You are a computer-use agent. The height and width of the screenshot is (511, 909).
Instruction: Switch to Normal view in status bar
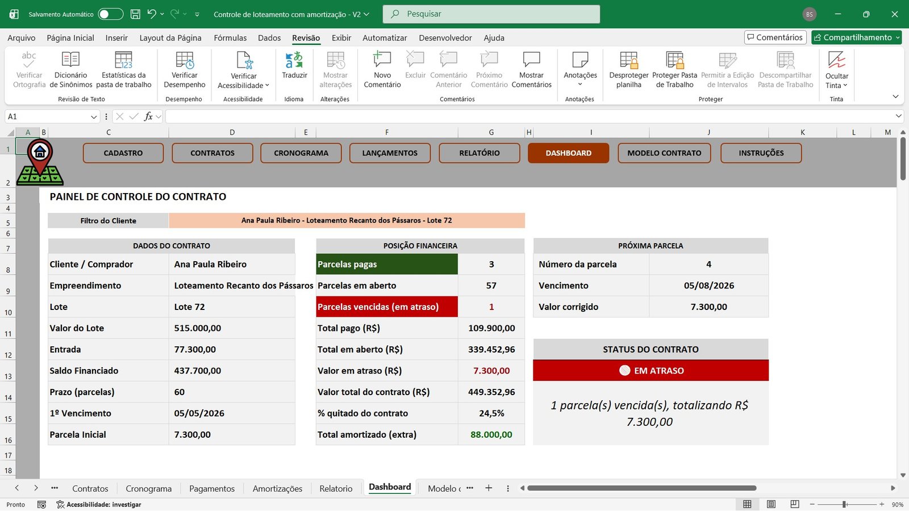pyautogui.click(x=747, y=504)
